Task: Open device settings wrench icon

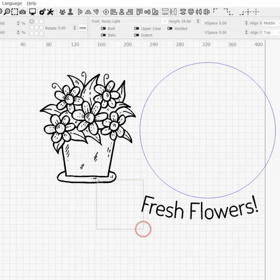Action: click(50, 12)
